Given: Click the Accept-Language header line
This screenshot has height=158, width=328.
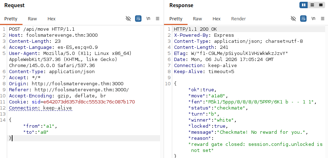Looking at the screenshot, I should point(53,47).
